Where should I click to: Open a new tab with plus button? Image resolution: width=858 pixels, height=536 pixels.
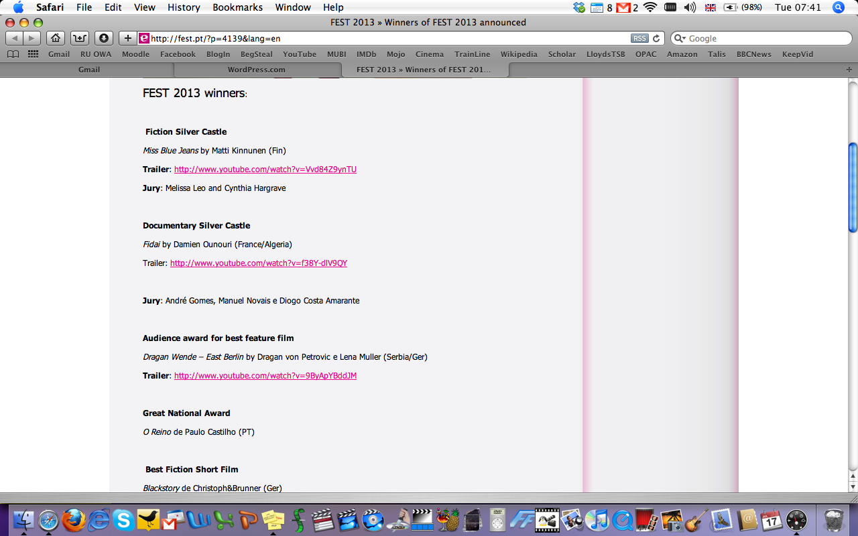tap(849, 70)
